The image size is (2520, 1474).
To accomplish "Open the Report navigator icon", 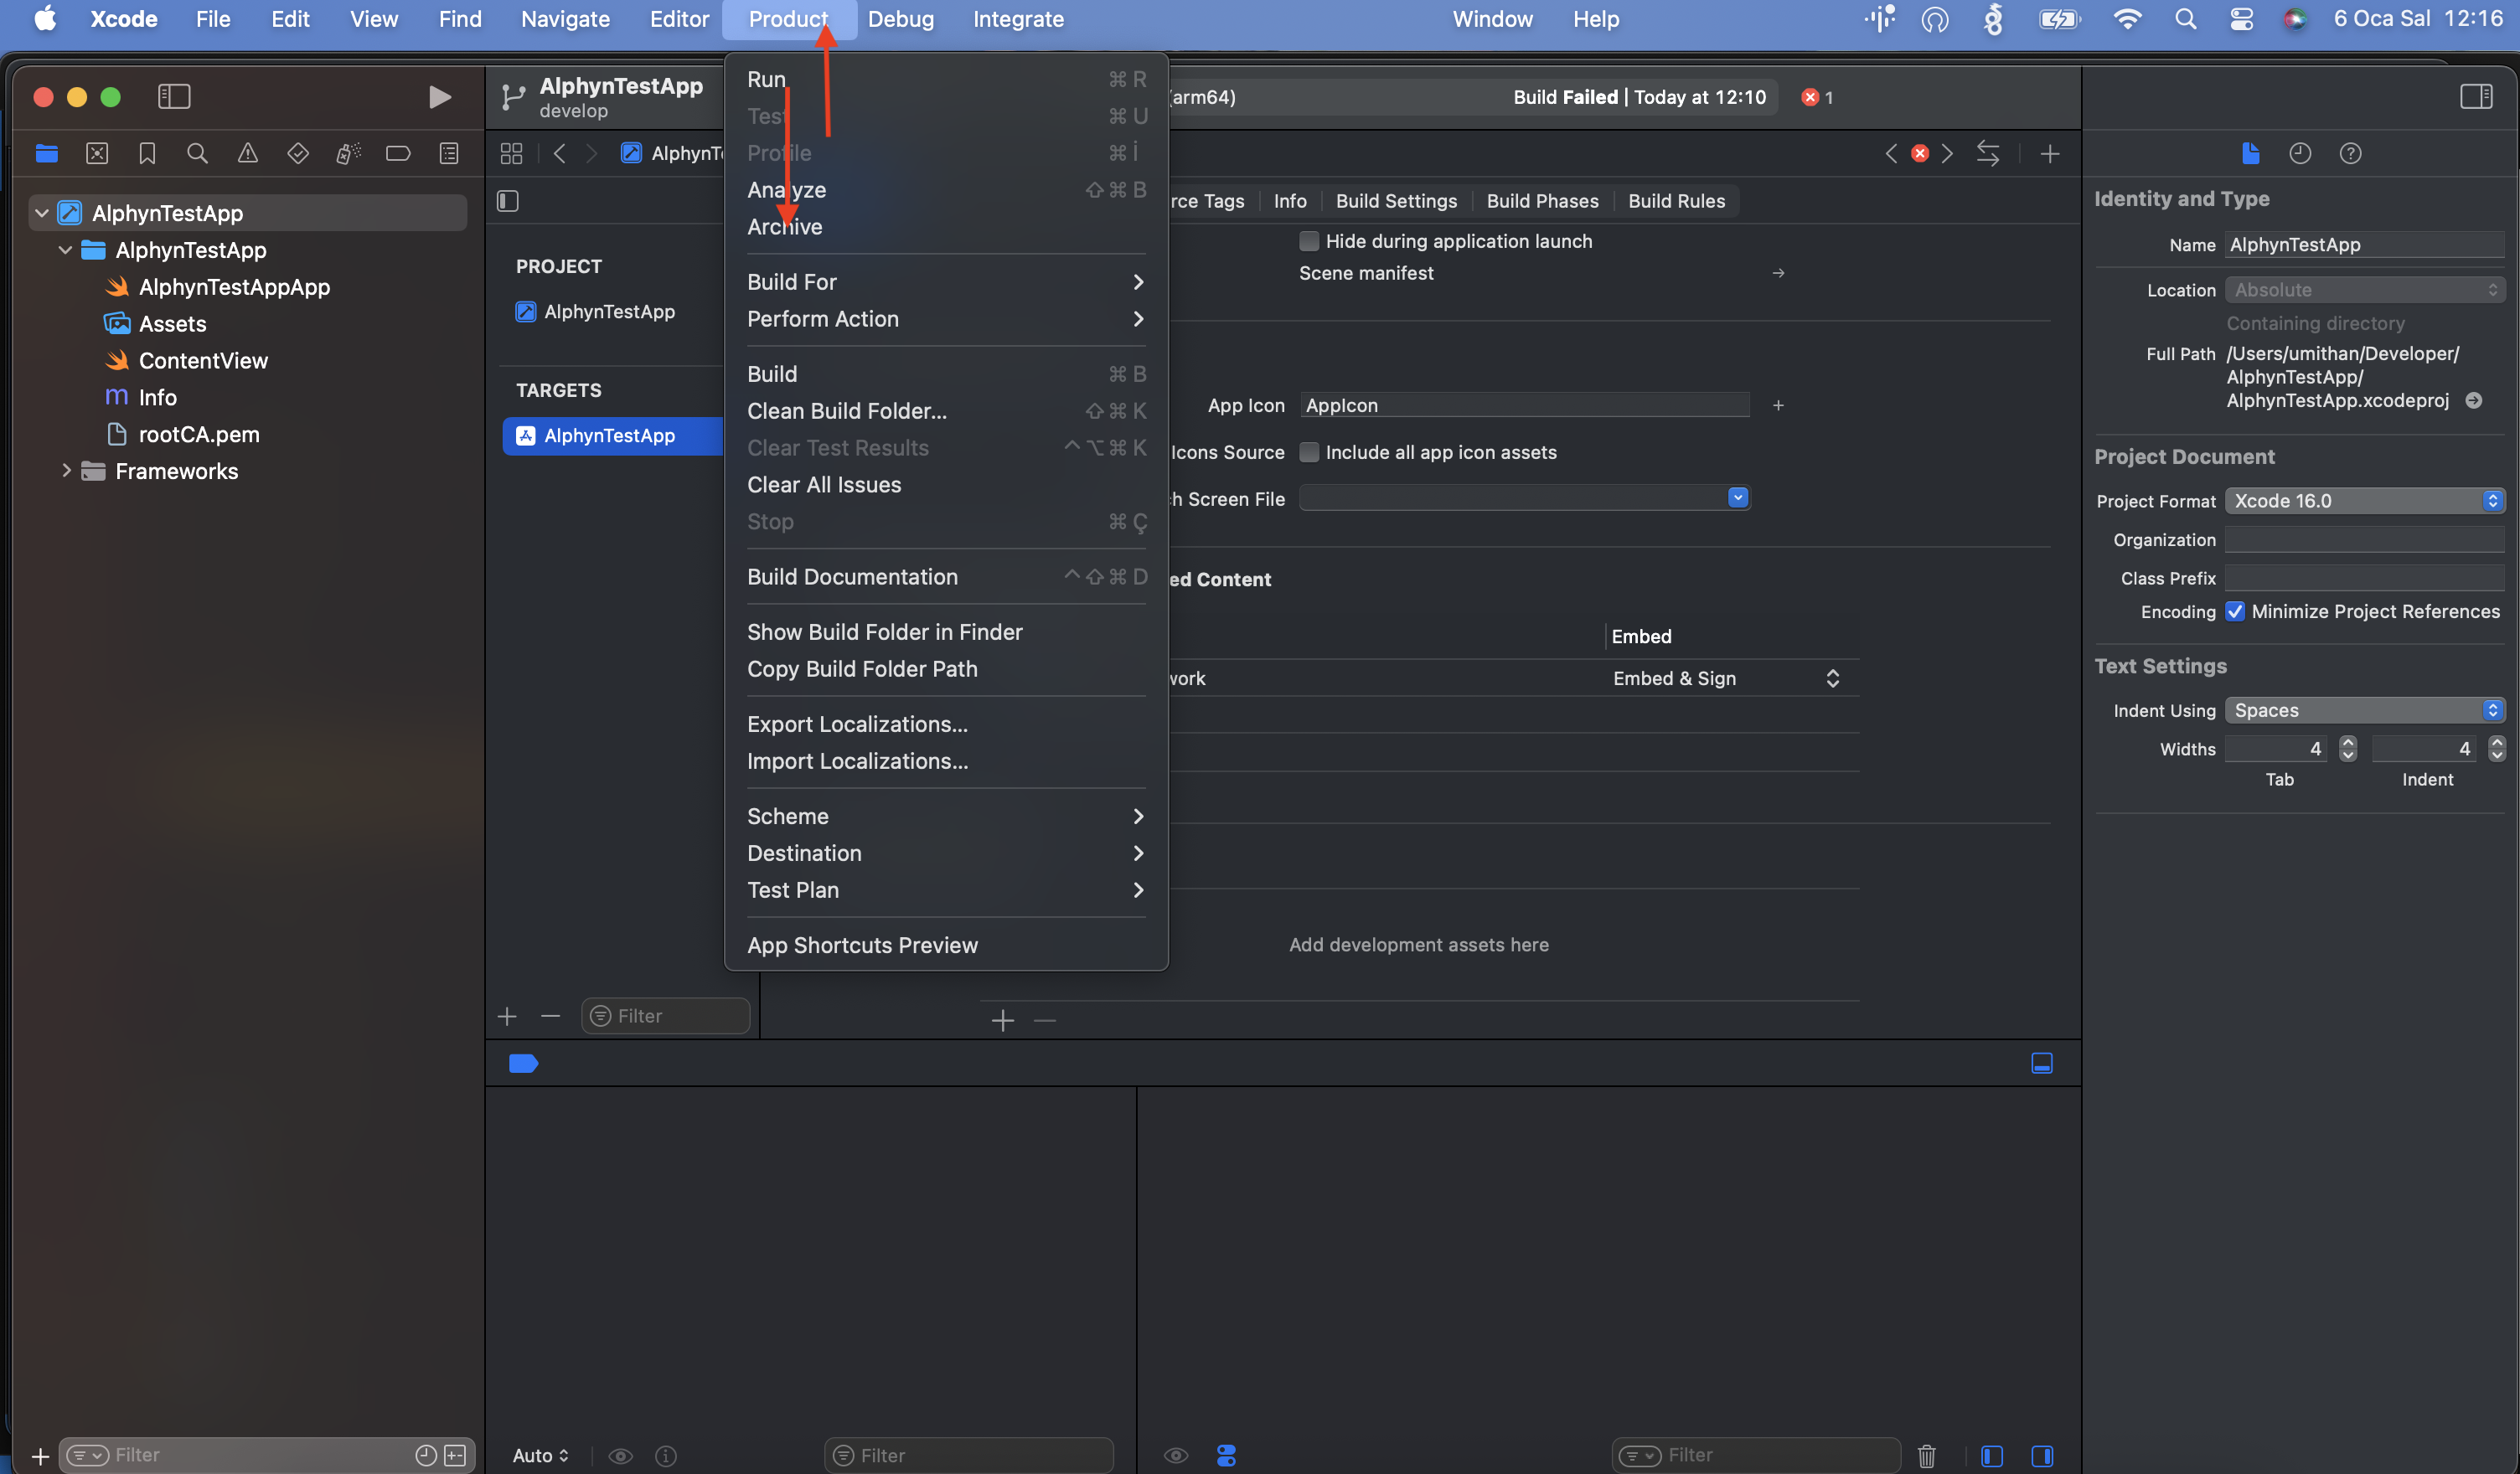I will [x=449, y=153].
